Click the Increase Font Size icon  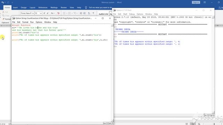coord(44,13)
